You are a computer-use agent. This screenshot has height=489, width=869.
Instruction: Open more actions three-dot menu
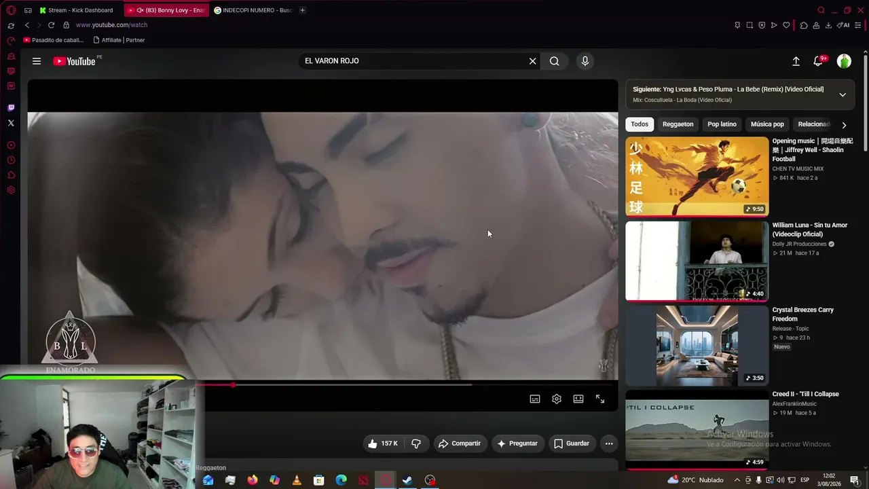tap(609, 443)
